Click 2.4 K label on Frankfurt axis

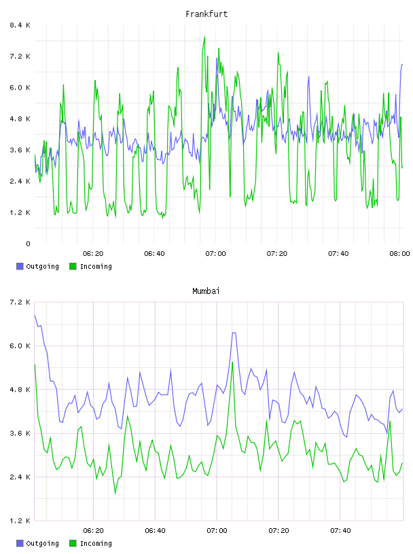pyautogui.click(x=20, y=181)
